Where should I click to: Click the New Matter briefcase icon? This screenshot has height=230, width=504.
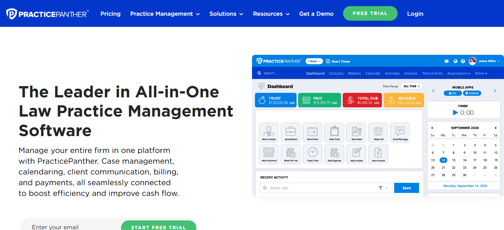click(x=291, y=133)
